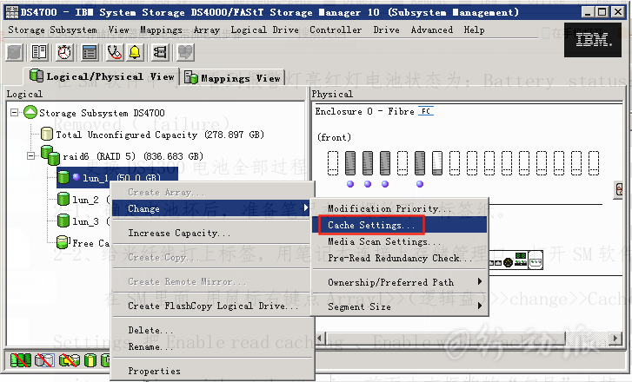Open the Mappings menu
632x382 pixels.
tap(161, 30)
